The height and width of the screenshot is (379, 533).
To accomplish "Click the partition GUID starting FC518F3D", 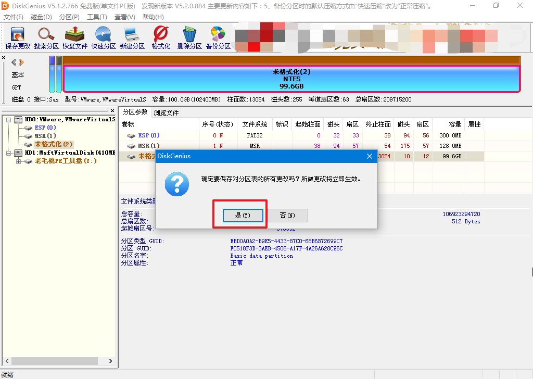I will tap(286, 248).
